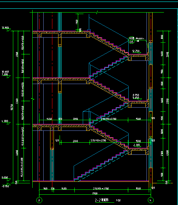Select the 1310 vertical dimension at top
Viewport: 178px width, 205px height.
point(77,22)
